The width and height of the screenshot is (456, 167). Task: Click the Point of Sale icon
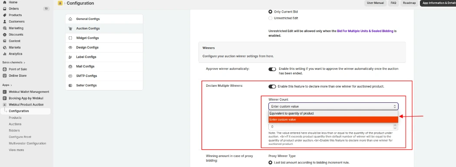tap(5, 69)
